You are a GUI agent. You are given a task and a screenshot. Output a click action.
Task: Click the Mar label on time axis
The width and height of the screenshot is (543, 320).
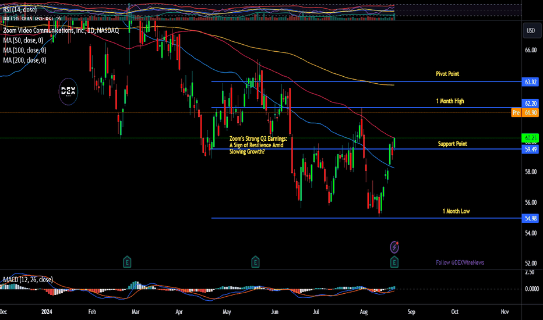pyautogui.click(x=135, y=312)
